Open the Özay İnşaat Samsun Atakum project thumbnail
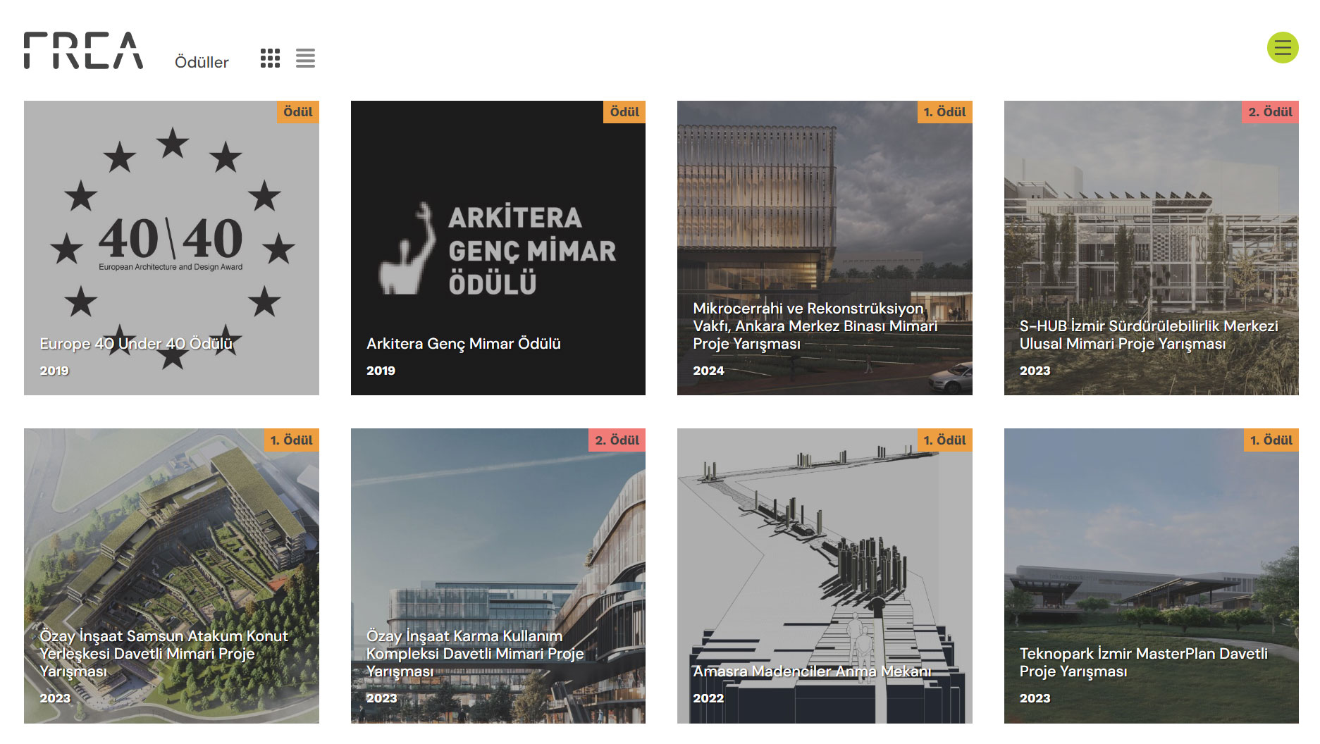This screenshot has width=1320, height=744. click(x=171, y=550)
